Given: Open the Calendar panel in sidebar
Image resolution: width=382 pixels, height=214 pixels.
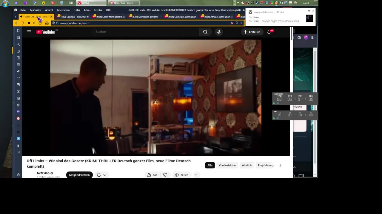Looking at the screenshot, I should (x=18, y=85).
